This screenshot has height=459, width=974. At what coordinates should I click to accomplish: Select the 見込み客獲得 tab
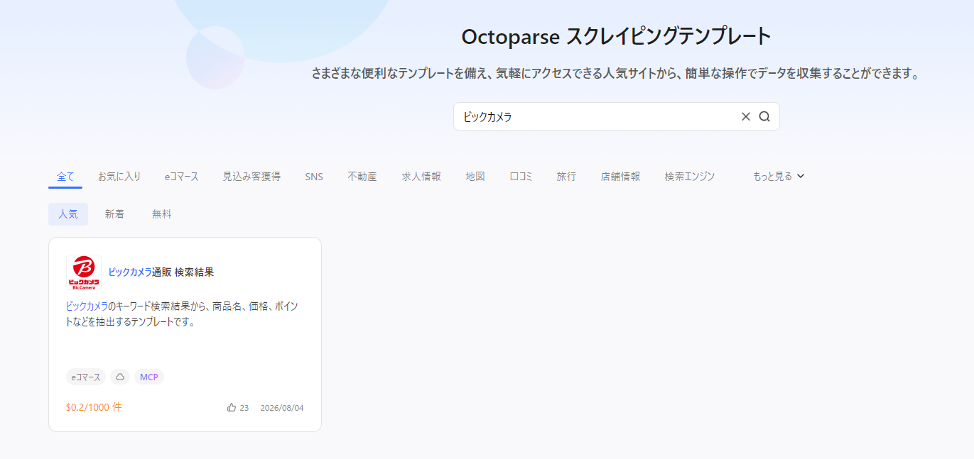[251, 177]
